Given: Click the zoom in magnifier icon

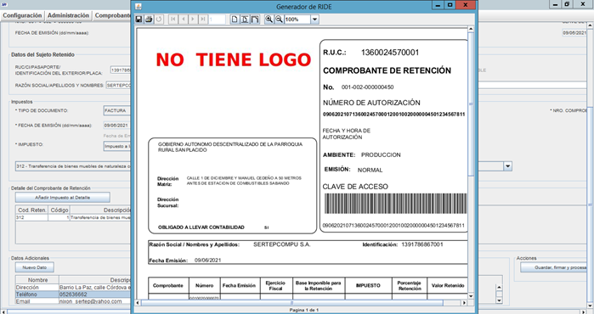Looking at the screenshot, I should coord(269,20).
